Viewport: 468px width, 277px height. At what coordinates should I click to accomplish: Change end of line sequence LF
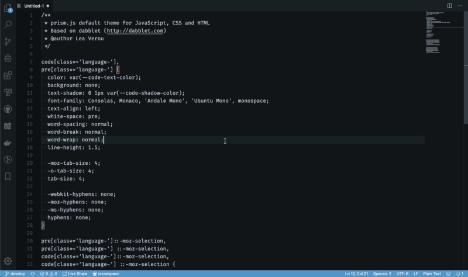(416, 273)
